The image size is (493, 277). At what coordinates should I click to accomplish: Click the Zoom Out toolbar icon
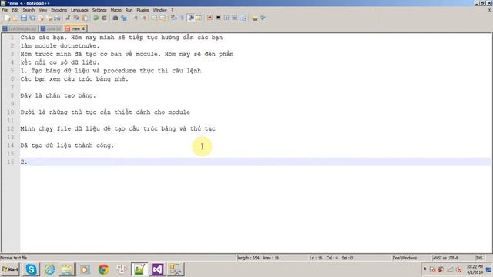(145, 18)
